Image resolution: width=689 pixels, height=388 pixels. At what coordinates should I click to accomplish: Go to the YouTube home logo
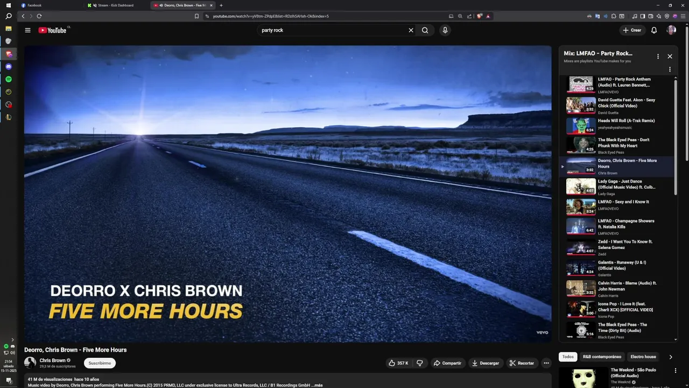[52, 30]
